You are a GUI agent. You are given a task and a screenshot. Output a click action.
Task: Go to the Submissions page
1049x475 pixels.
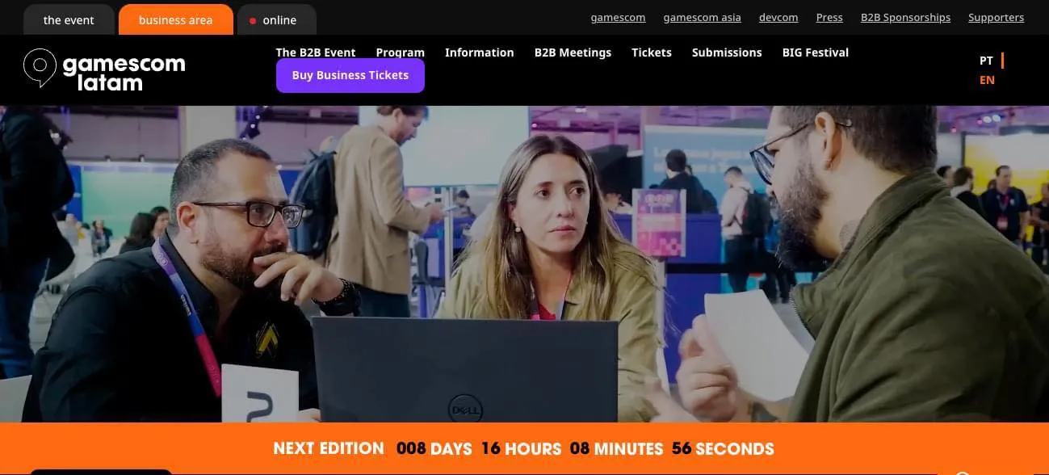[727, 53]
